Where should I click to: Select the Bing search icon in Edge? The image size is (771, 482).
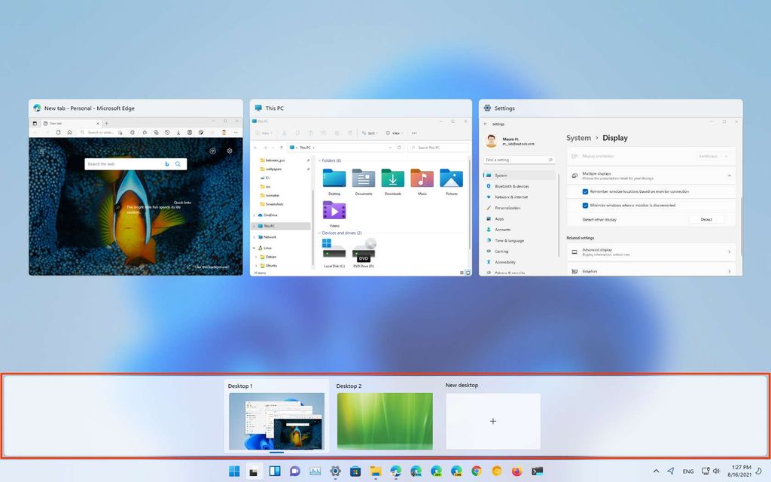click(x=166, y=164)
